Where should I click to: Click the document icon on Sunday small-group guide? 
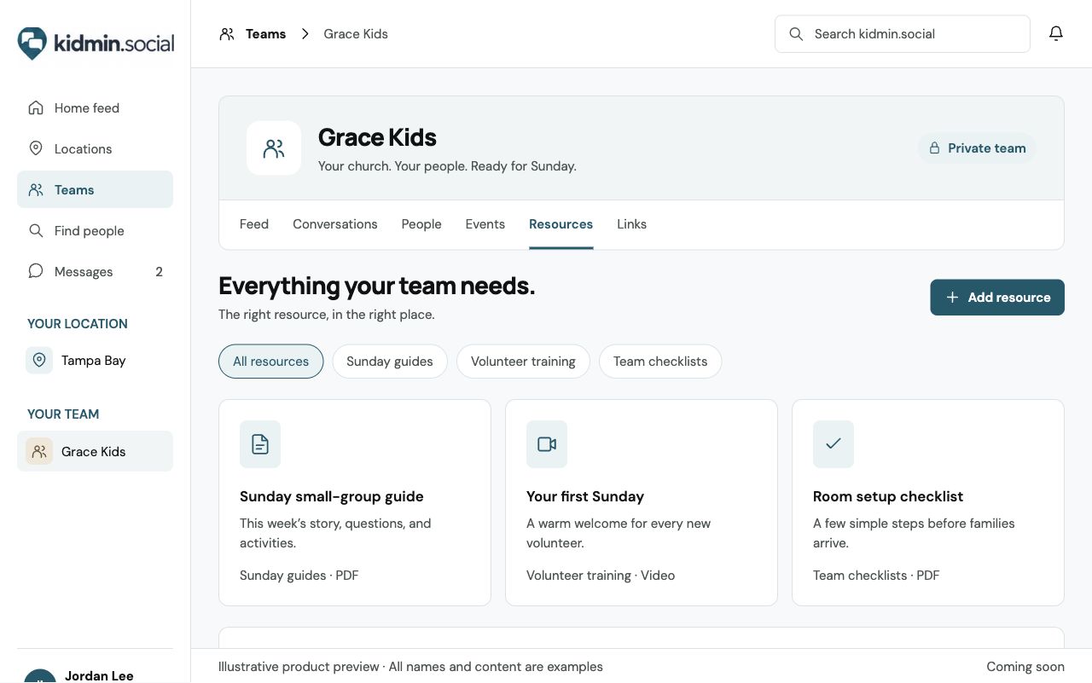point(260,444)
